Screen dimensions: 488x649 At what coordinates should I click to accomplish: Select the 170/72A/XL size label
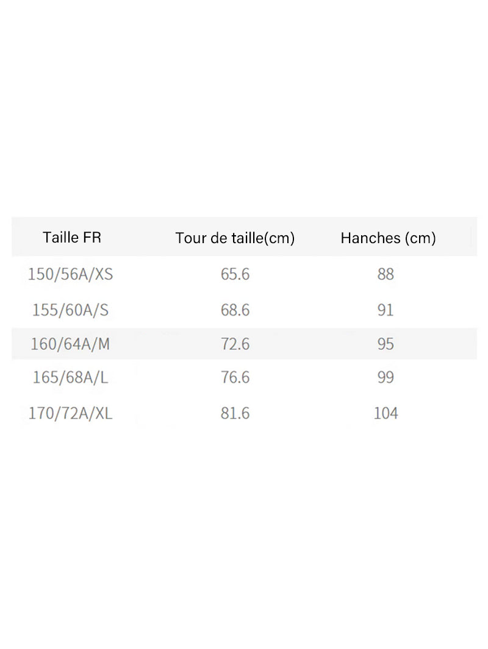(70, 413)
